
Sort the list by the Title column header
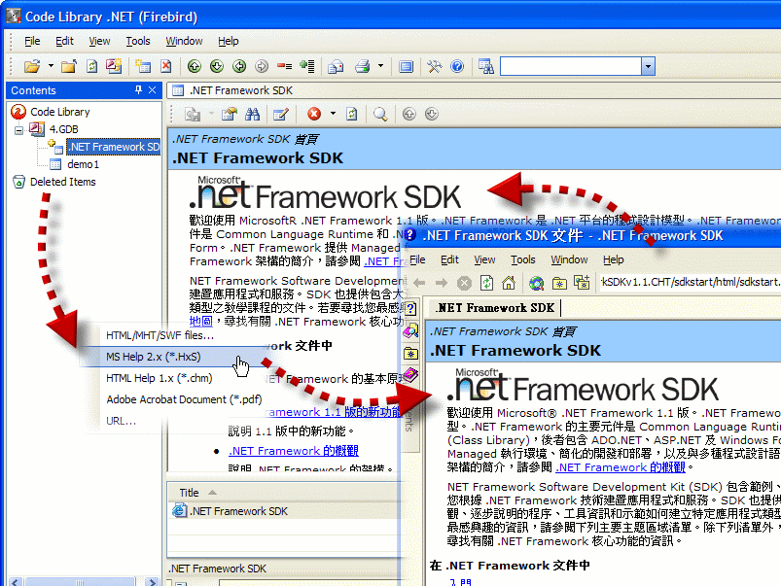point(190,493)
